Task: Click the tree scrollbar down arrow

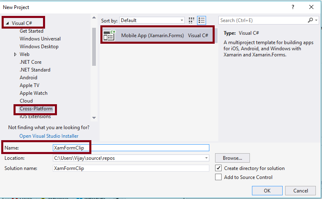Action: 94,118
